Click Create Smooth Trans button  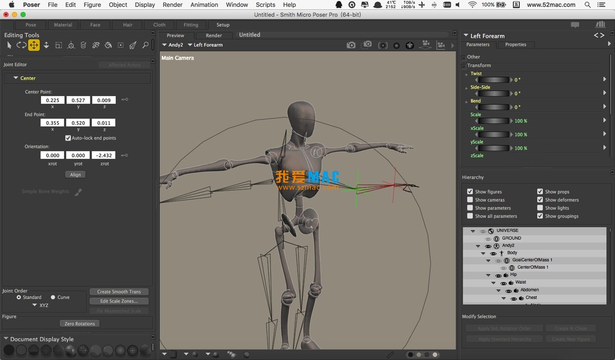pyautogui.click(x=119, y=292)
